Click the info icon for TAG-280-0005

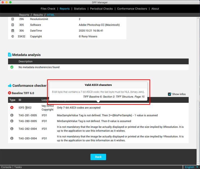coord(12,121)
